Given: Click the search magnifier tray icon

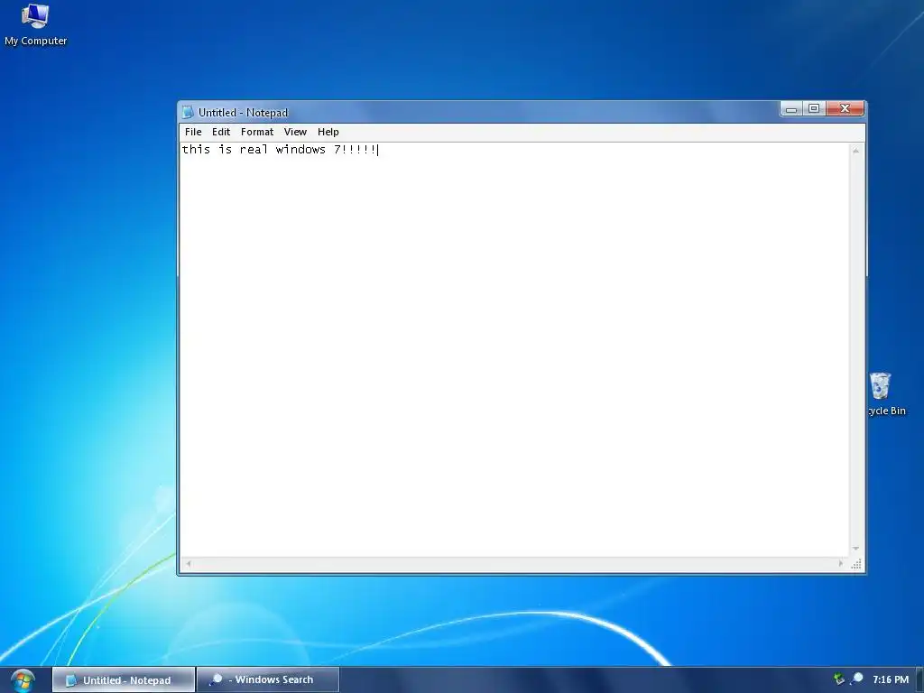Looking at the screenshot, I should (857, 679).
